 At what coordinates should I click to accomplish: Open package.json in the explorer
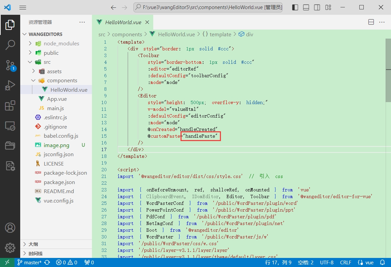59,182
